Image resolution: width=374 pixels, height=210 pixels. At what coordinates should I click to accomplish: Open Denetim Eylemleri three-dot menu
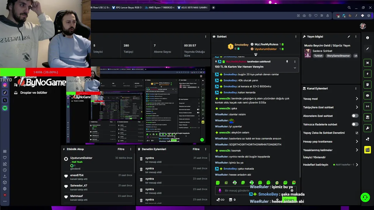pos(205,149)
